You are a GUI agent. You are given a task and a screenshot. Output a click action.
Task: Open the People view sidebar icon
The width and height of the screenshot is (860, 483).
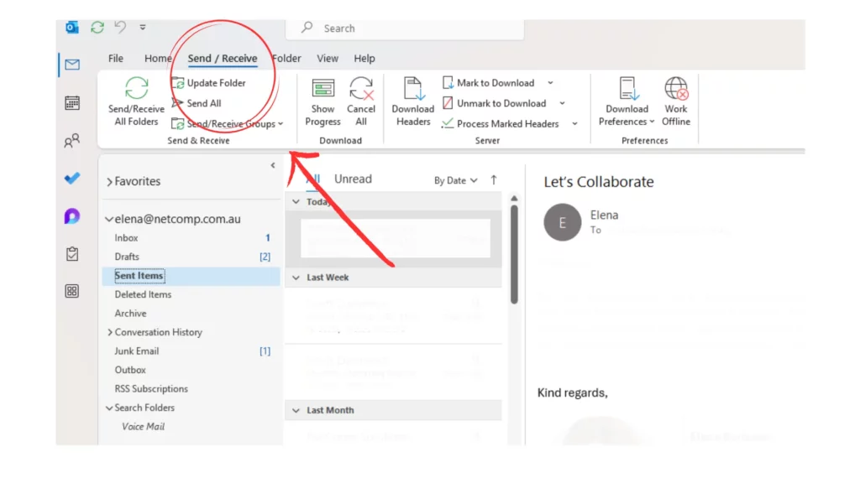tap(71, 140)
